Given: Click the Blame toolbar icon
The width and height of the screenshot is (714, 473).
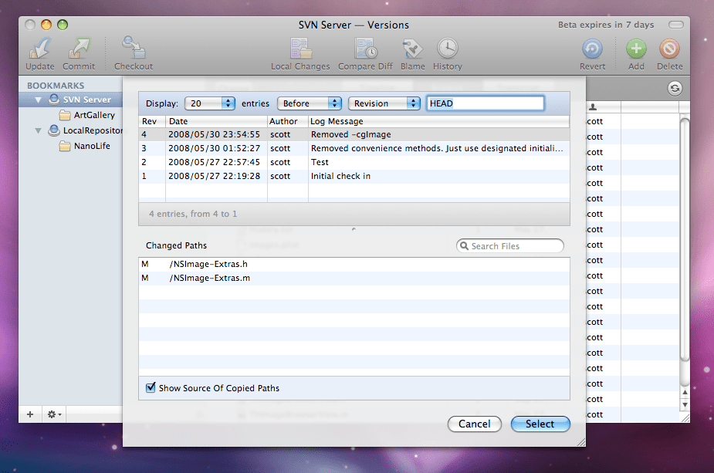Looking at the screenshot, I should click(413, 50).
